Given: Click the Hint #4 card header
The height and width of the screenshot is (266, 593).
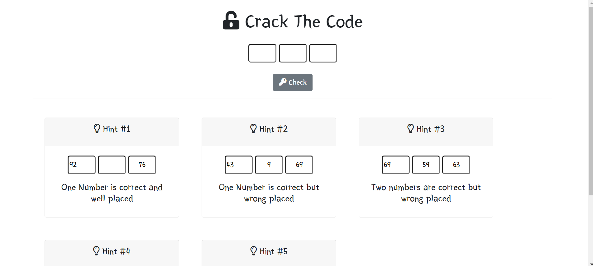Looking at the screenshot, I should pyautogui.click(x=112, y=251).
